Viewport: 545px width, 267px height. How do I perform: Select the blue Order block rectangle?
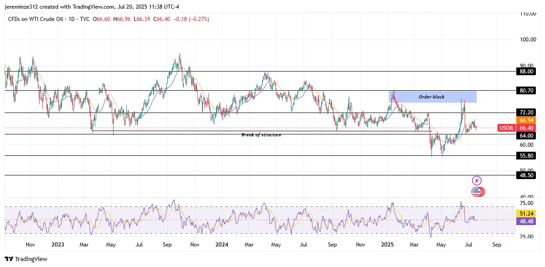tap(432, 97)
